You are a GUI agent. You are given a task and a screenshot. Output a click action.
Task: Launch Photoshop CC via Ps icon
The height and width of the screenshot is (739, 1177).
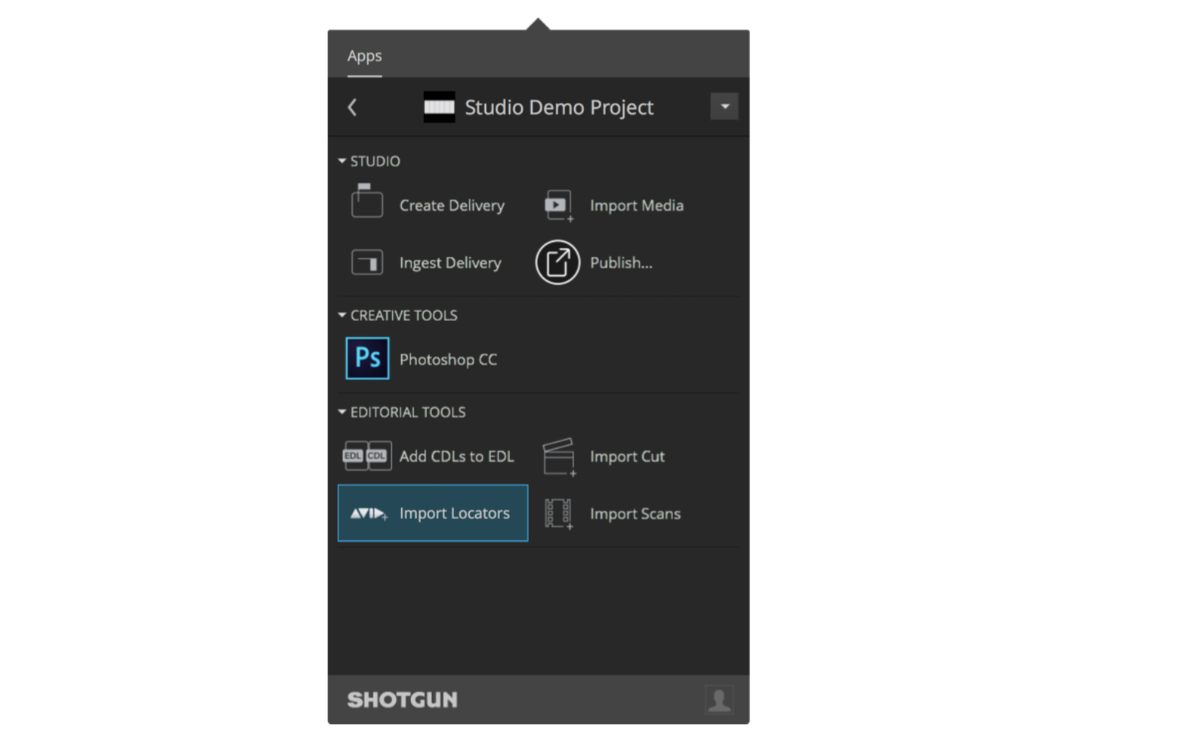pyautogui.click(x=368, y=358)
